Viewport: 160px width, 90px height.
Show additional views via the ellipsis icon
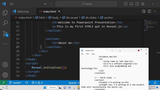coord(5,44)
